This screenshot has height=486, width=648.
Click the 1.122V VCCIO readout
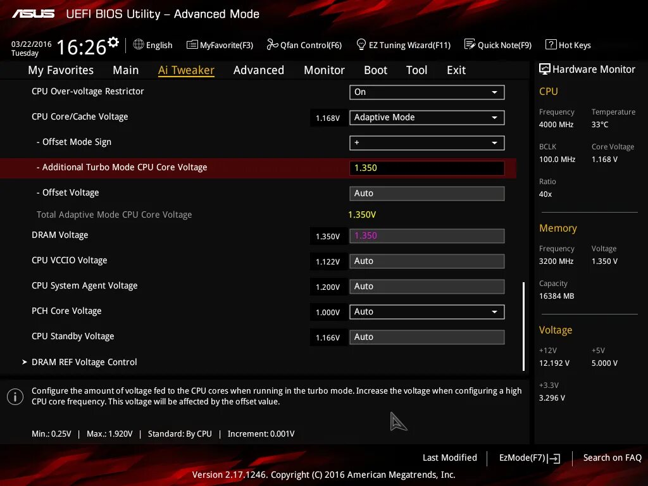[328, 261]
